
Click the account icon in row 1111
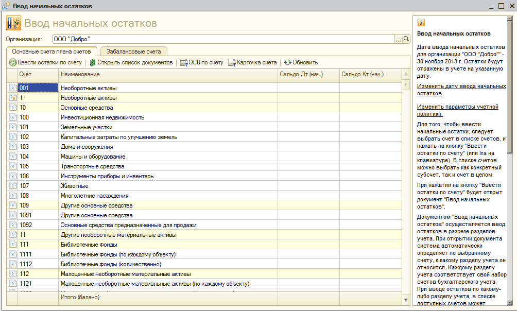(12, 254)
